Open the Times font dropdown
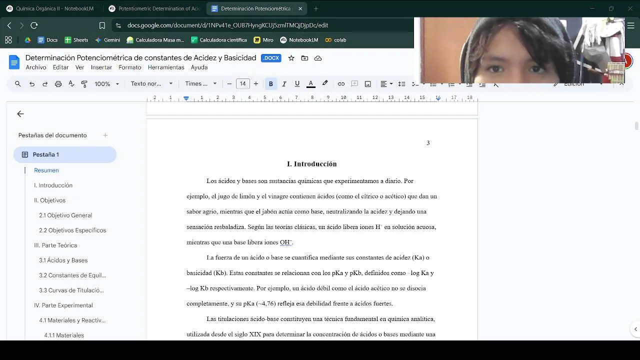Image resolution: width=640 pixels, height=360 pixels. (201, 84)
